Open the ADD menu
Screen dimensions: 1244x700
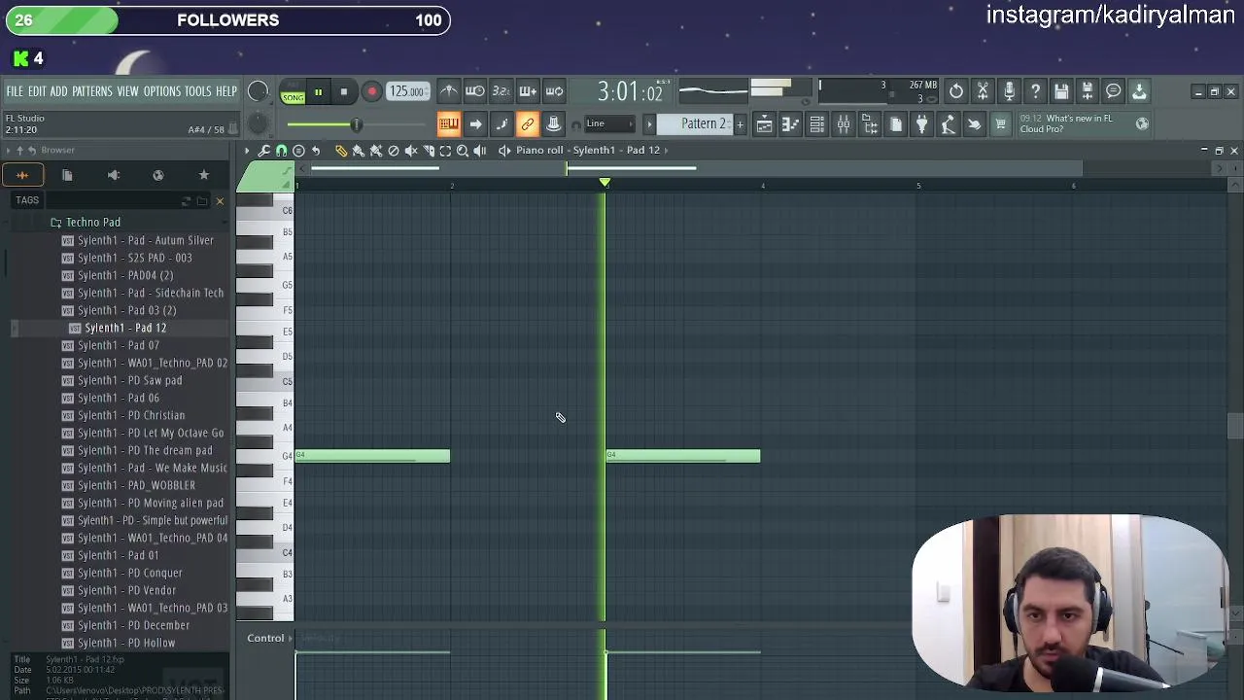59,91
